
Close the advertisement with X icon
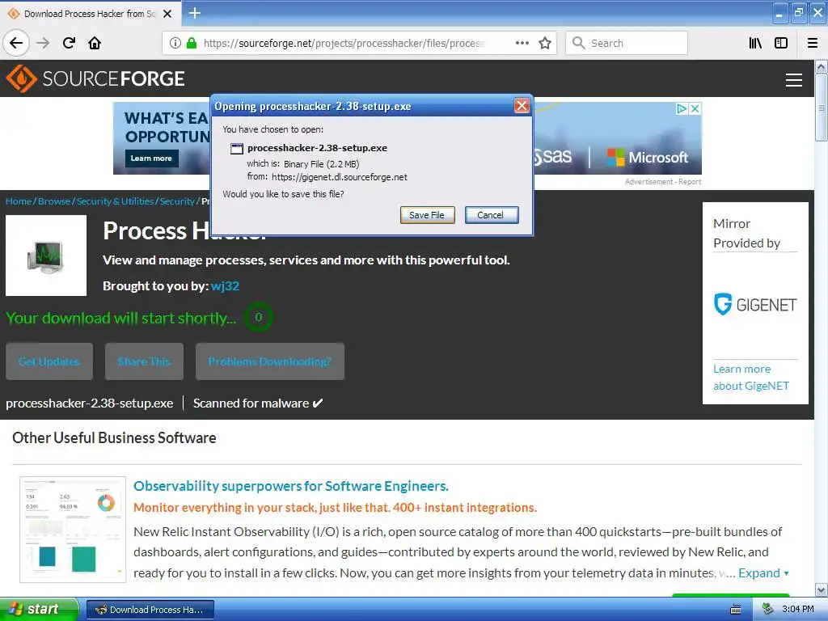[695, 109]
